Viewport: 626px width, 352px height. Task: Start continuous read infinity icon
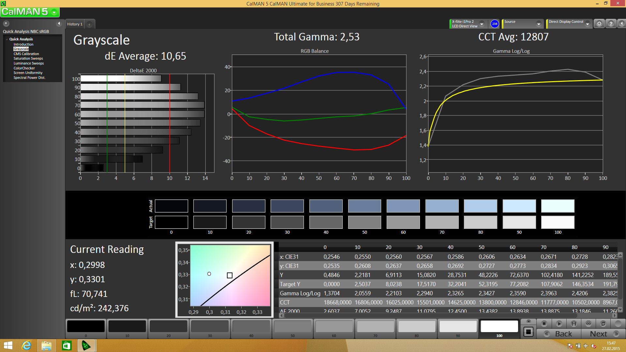click(x=588, y=324)
